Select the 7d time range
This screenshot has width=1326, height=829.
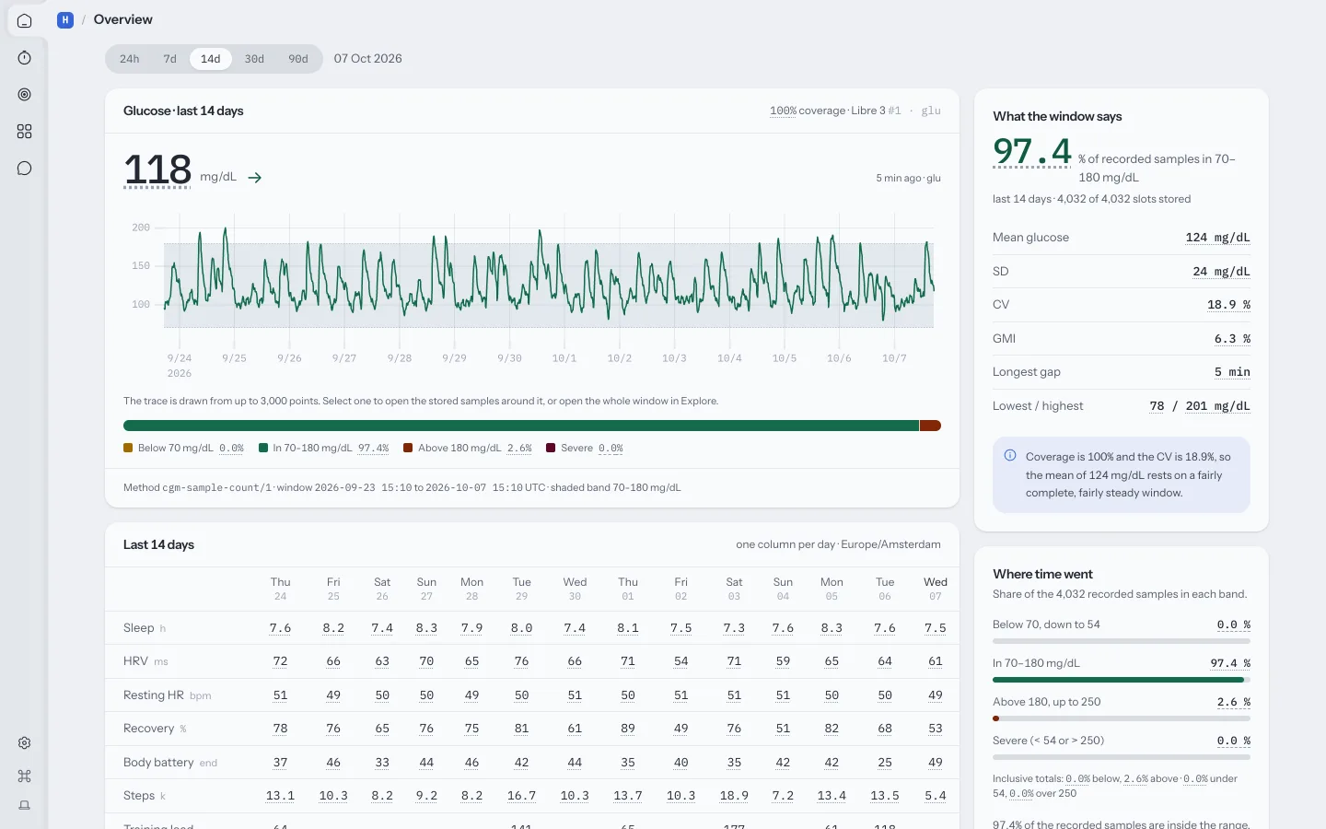click(x=170, y=59)
